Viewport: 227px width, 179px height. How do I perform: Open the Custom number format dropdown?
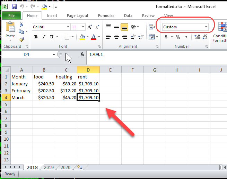click(x=206, y=27)
